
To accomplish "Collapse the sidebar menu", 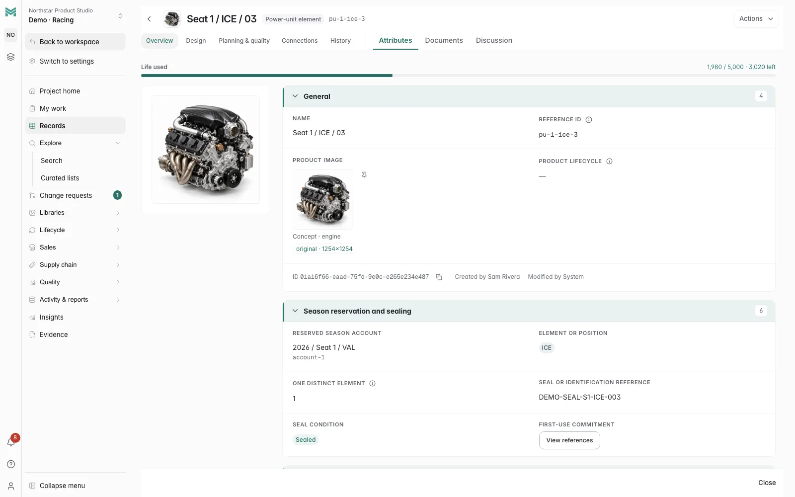I will 76,486.
